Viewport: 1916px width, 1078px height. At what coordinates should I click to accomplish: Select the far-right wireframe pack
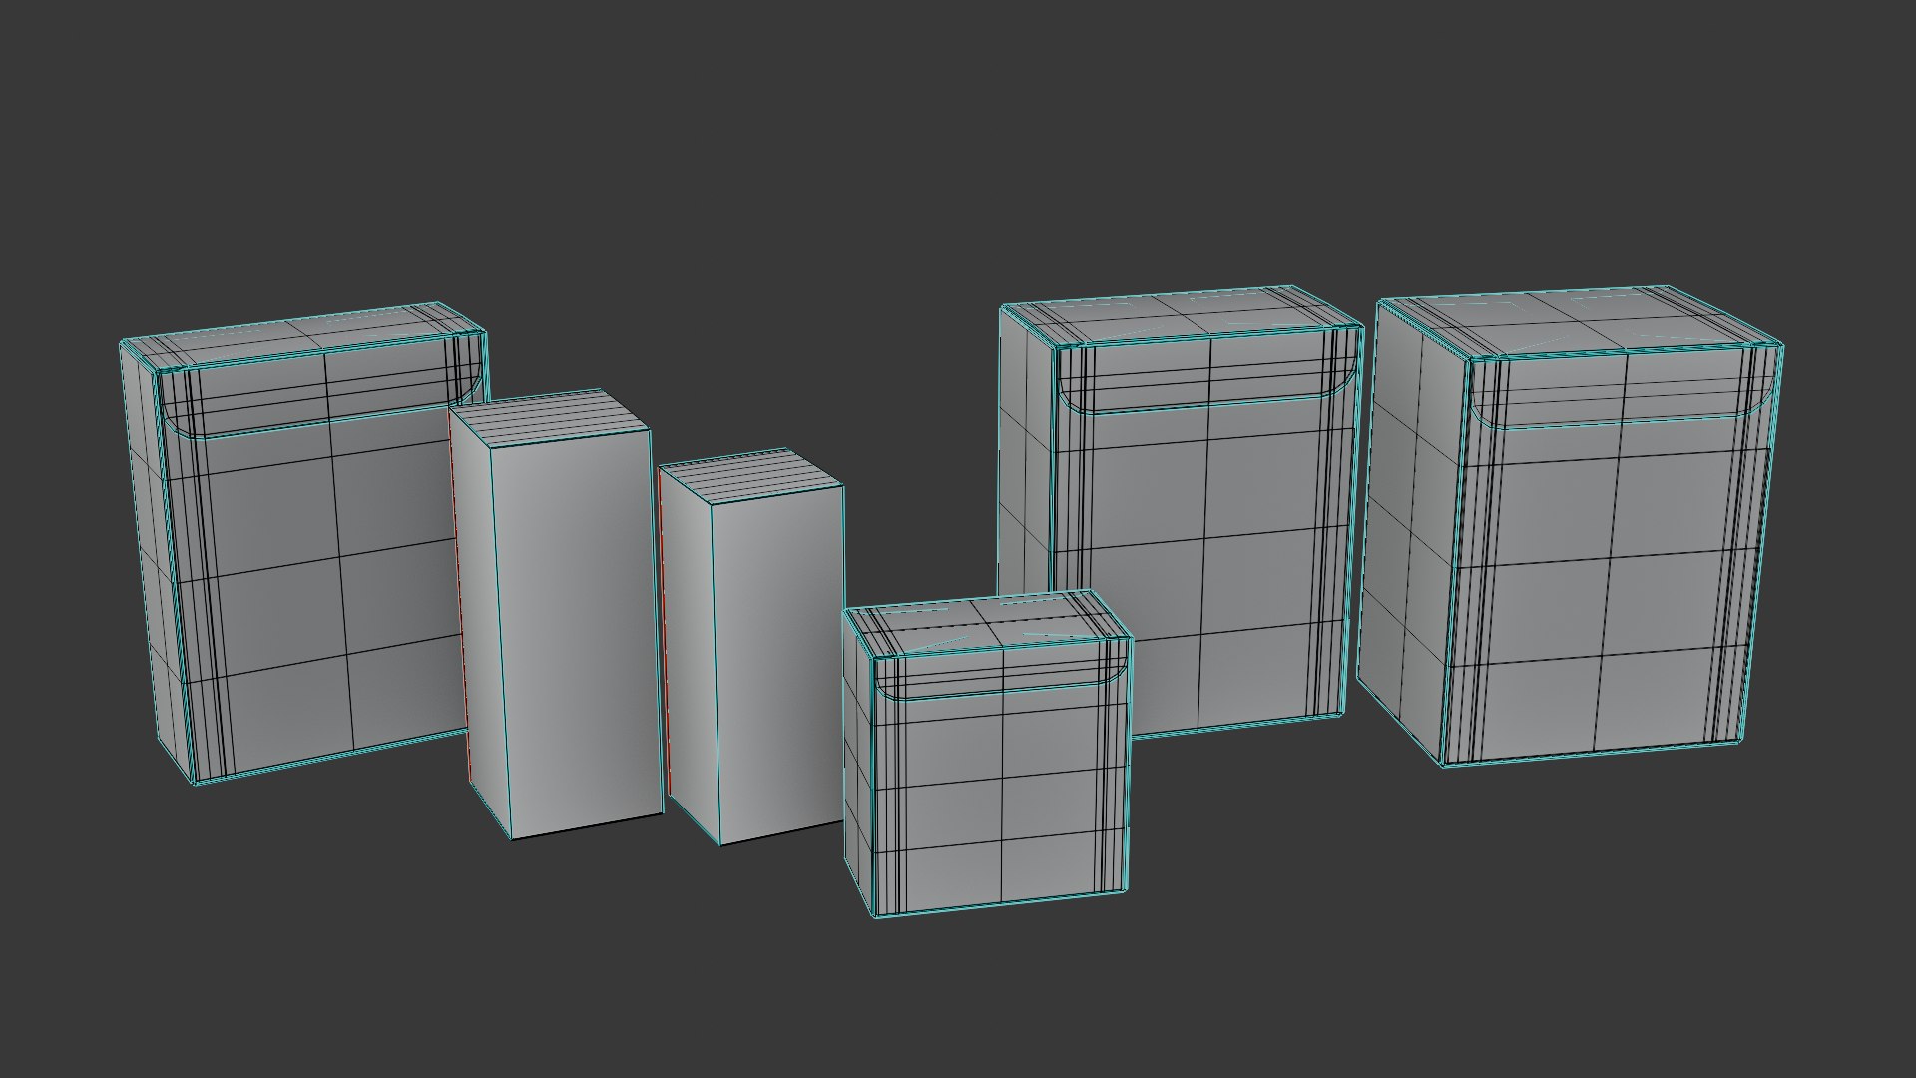click(1570, 529)
